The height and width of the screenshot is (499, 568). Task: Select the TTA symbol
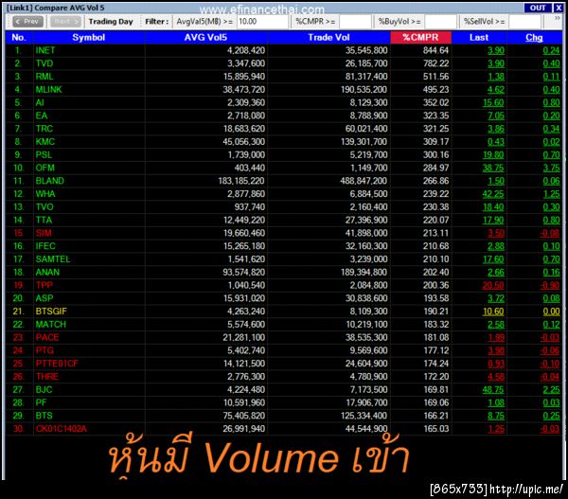[x=44, y=220]
